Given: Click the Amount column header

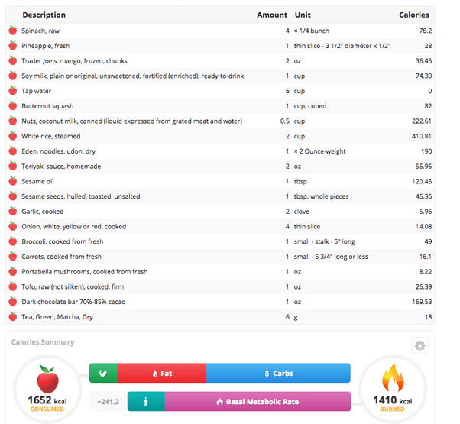Looking at the screenshot, I should tap(272, 15).
